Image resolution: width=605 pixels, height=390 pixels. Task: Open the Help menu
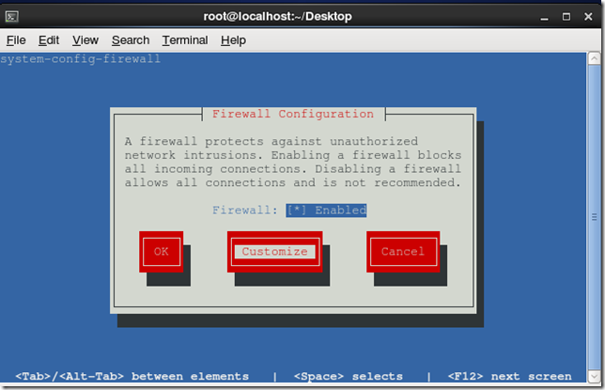[233, 40]
